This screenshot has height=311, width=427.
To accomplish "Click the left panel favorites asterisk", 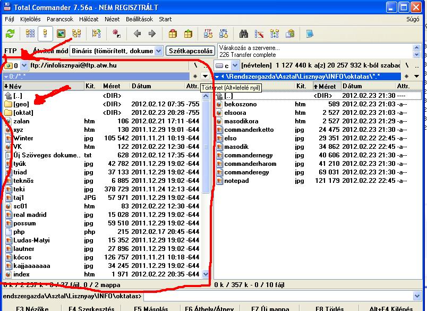I will pos(195,77).
